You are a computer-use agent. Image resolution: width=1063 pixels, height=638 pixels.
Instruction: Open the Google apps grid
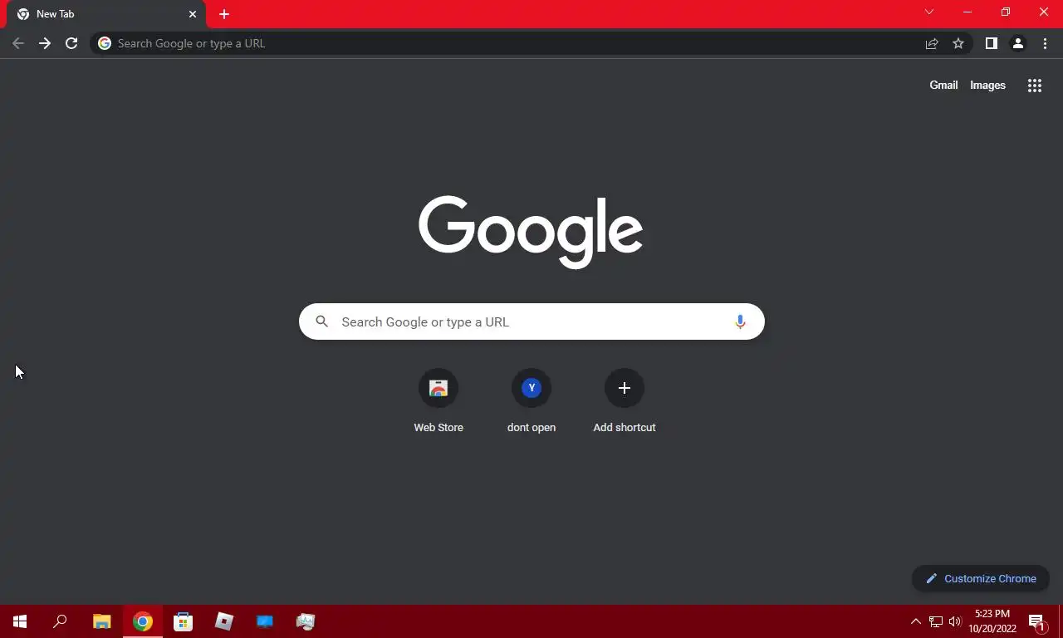coord(1035,86)
